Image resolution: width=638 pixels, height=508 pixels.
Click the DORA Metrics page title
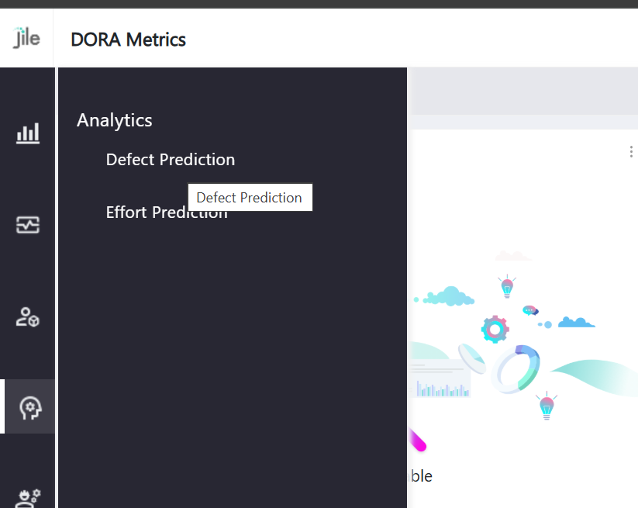pos(129,40)
